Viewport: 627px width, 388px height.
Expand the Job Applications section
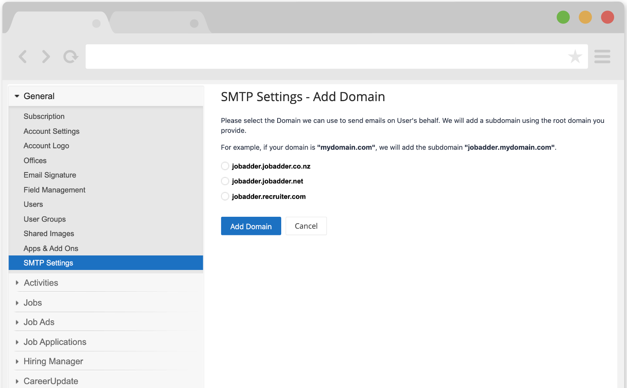pos(55,342)
